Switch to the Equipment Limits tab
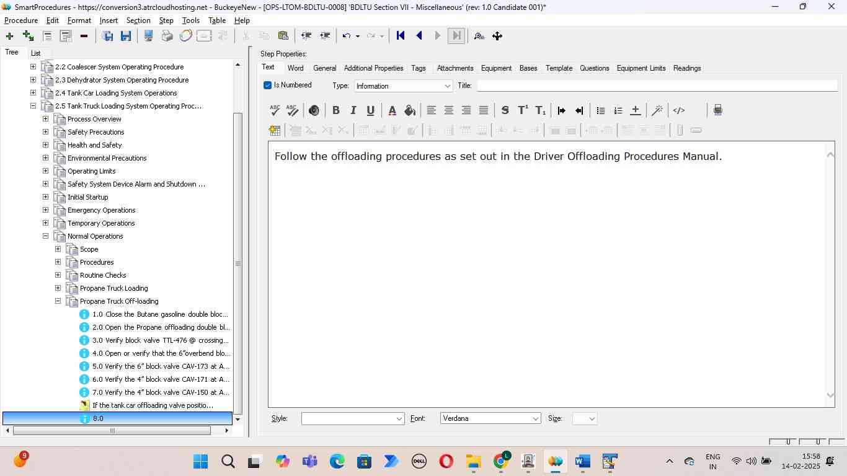847x476 pixels. (x=641, y=68)
